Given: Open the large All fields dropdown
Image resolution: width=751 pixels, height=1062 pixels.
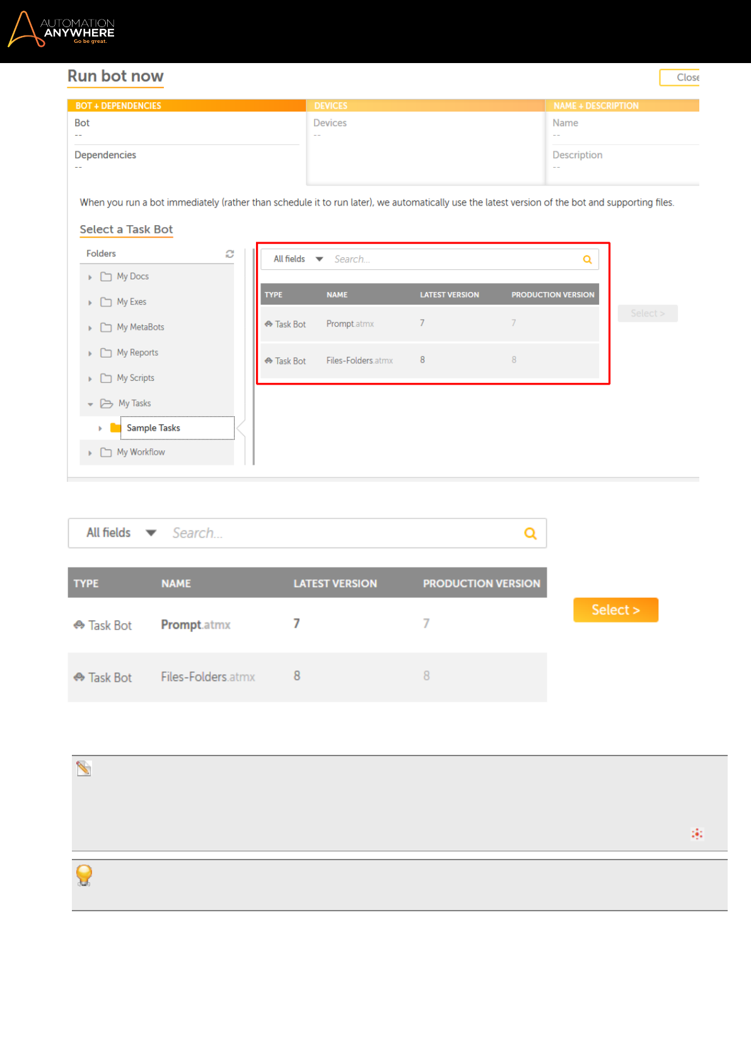Looking at the screenshot, I should [121, 533].
